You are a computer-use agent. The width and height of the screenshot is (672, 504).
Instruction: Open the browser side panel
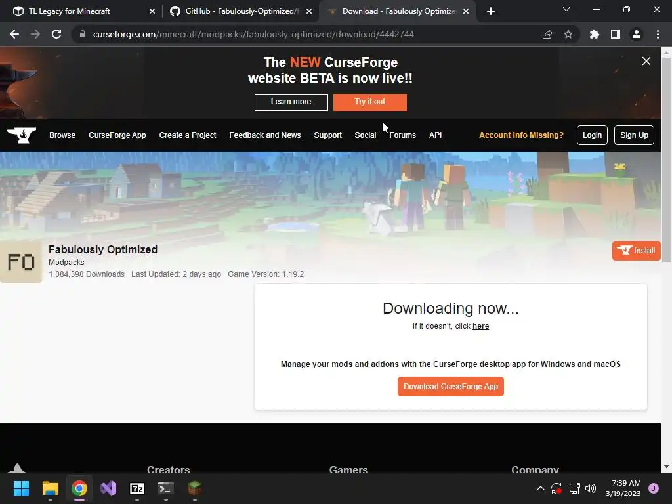click(616, 34)
